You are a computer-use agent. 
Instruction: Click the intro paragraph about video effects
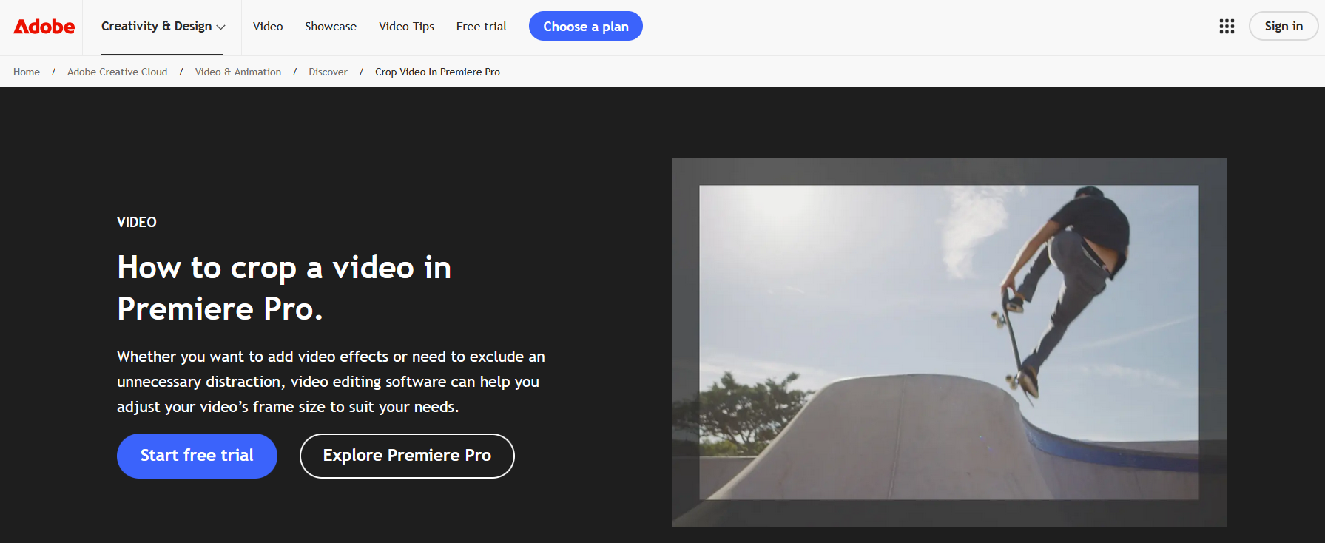point(331,382)
